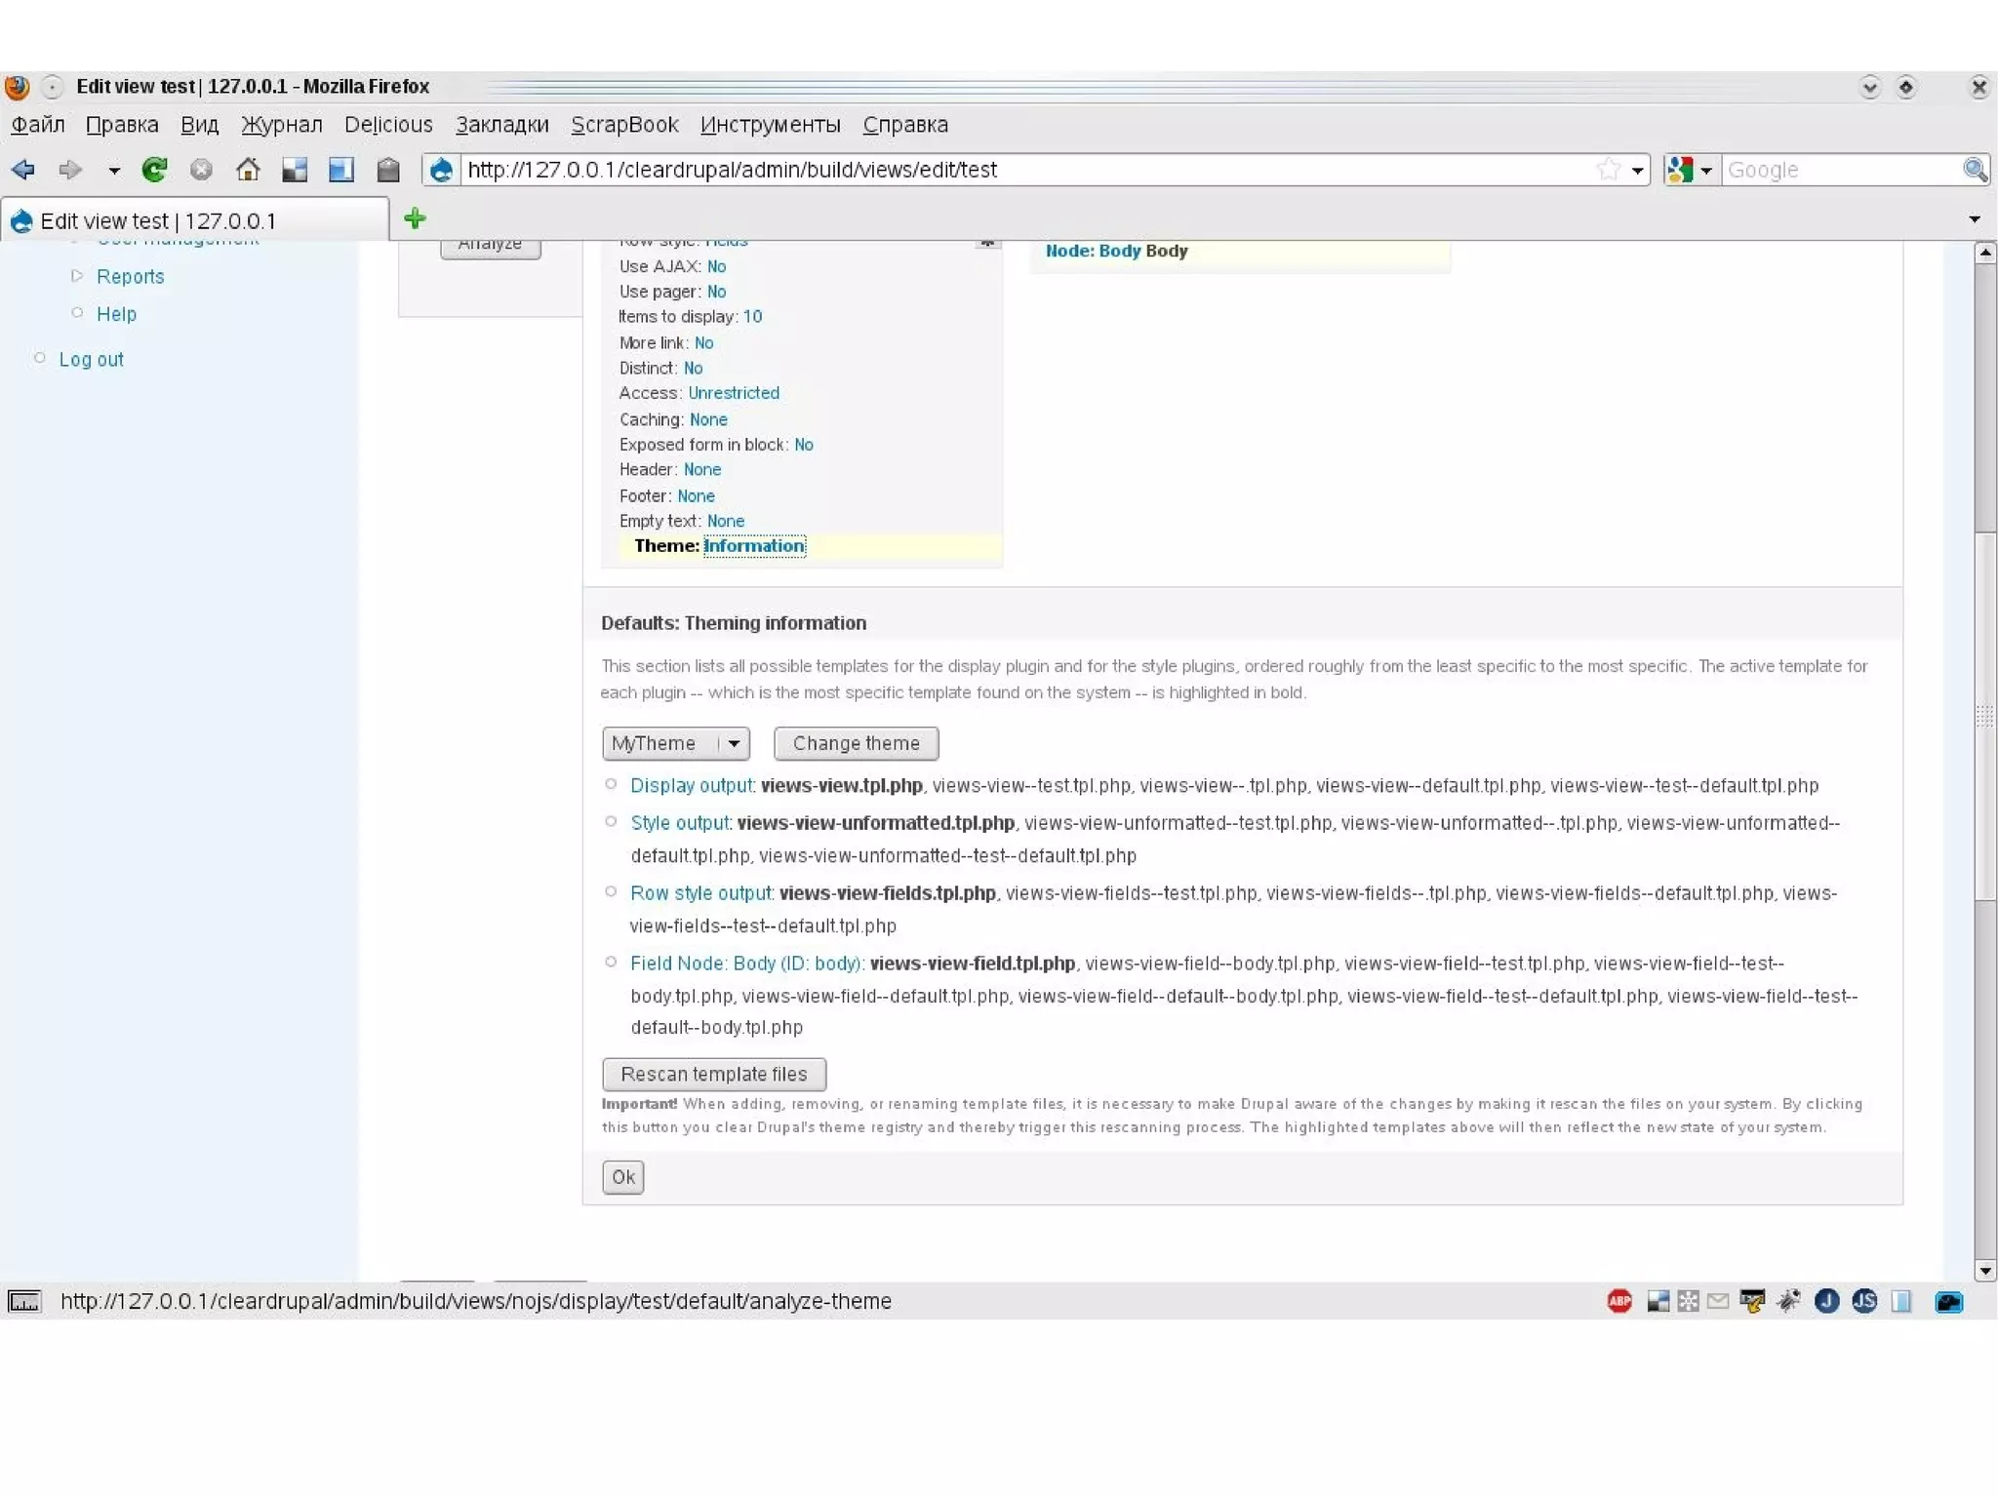The image size is (1998, 1497).
Task: Reload the page with the green icon
Action: pyautogui.click(x=154, y=170)
